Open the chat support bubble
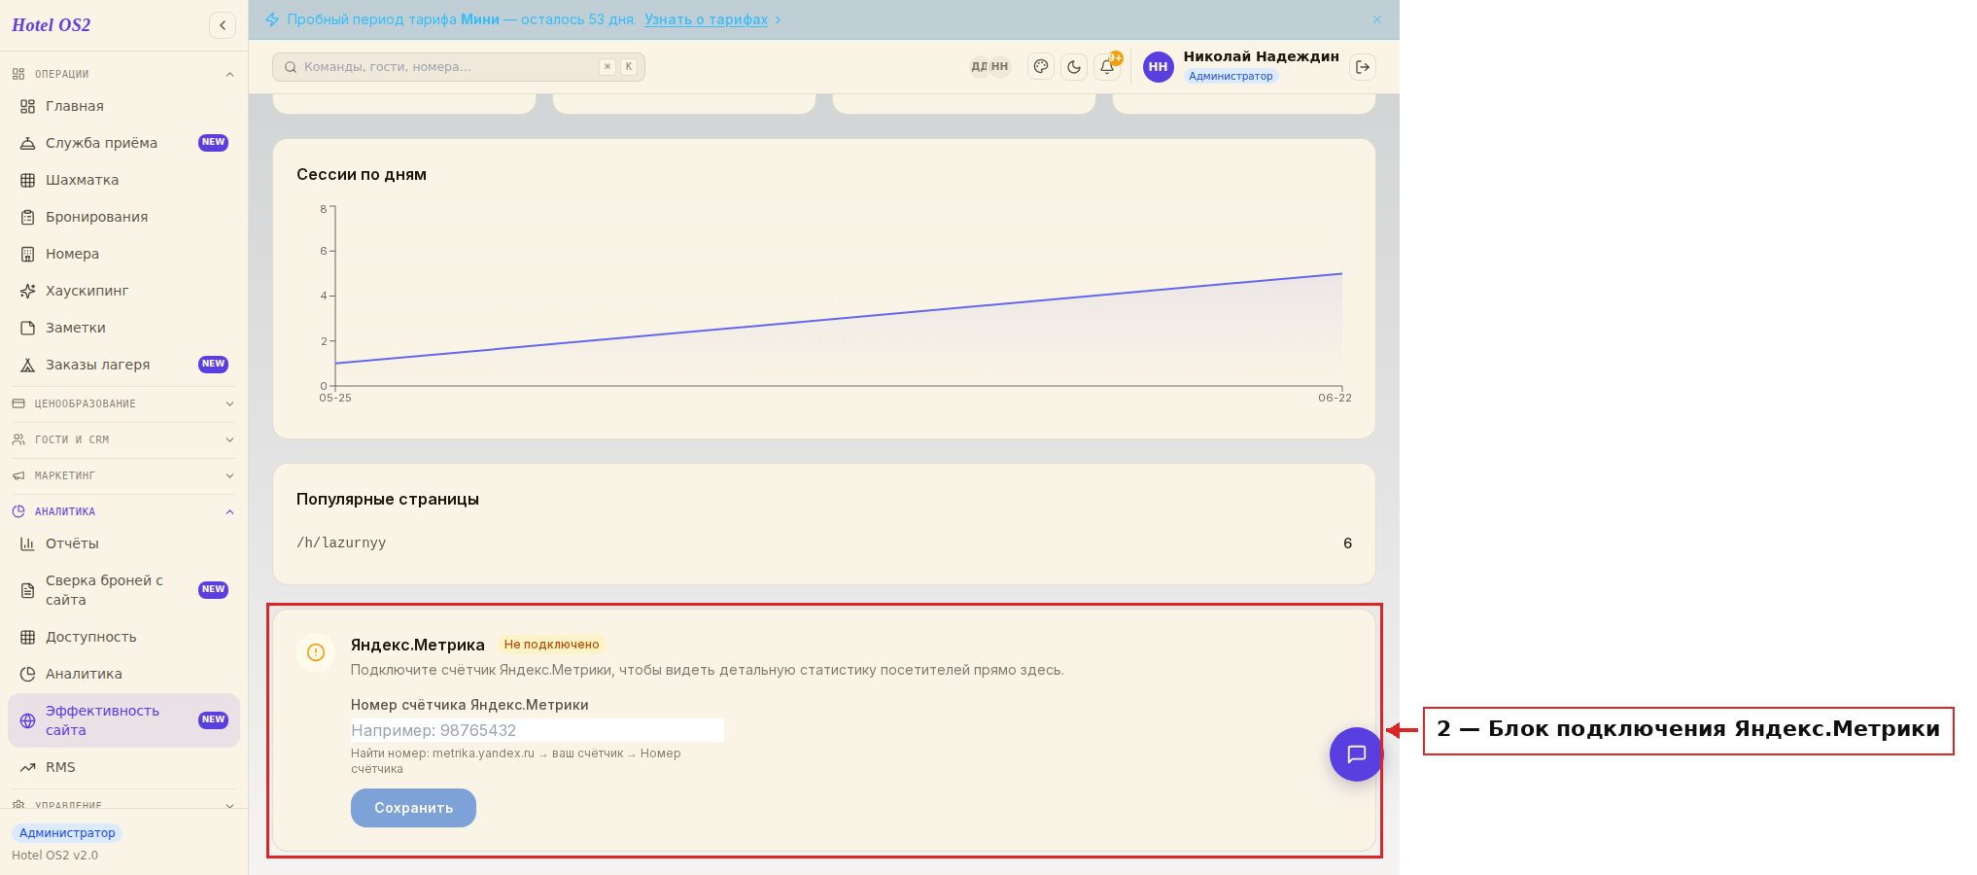The image size is (1977, 875). click(1356, 754)
